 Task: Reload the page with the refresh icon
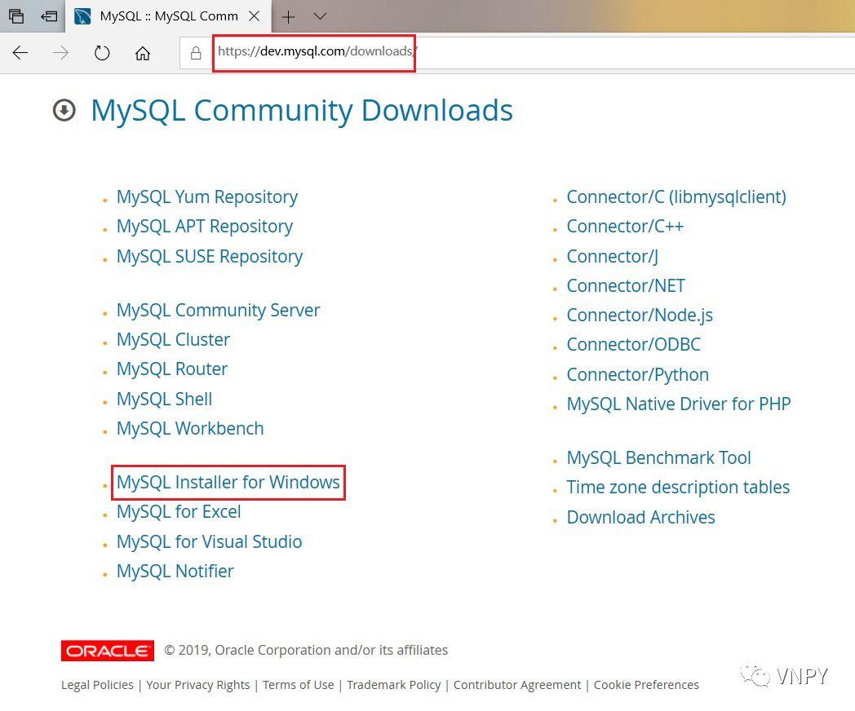[x=102, y=53]
